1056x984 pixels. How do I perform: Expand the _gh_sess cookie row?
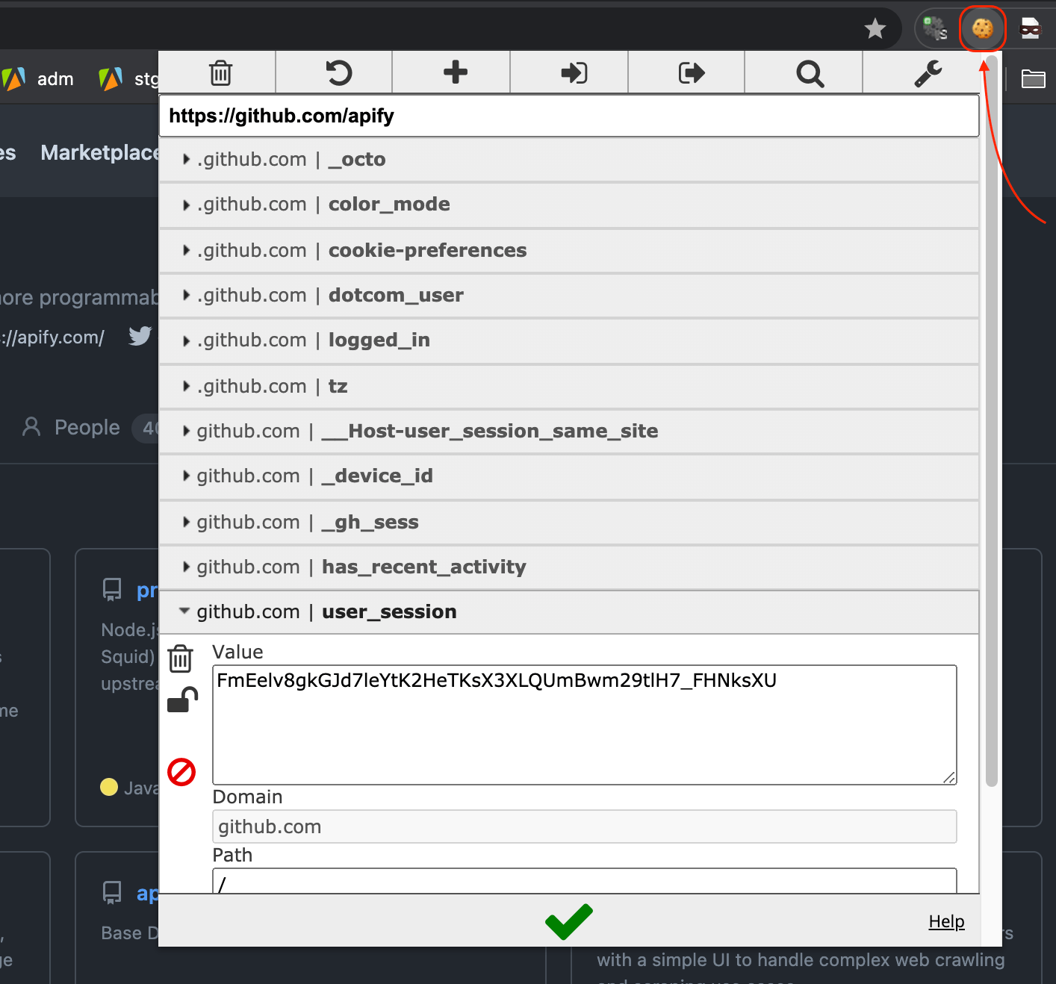pos(370,523)
